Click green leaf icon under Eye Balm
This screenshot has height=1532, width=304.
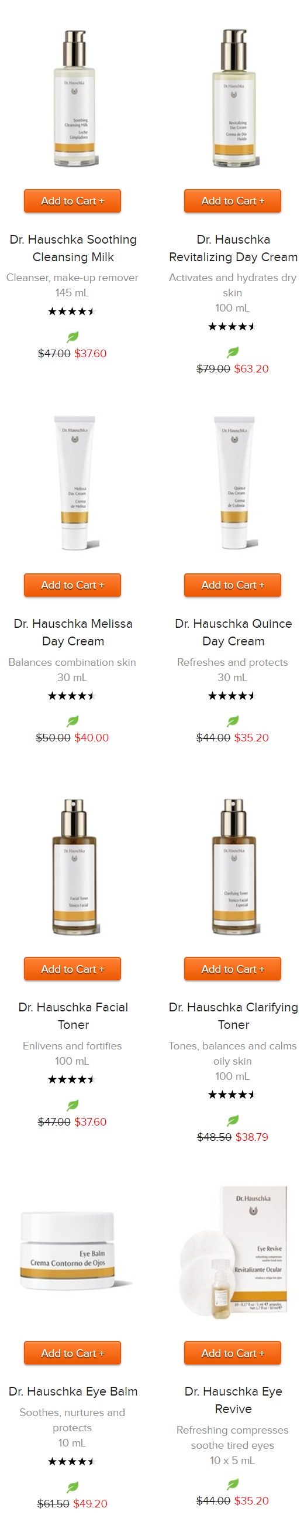[x=72, y=1487]
